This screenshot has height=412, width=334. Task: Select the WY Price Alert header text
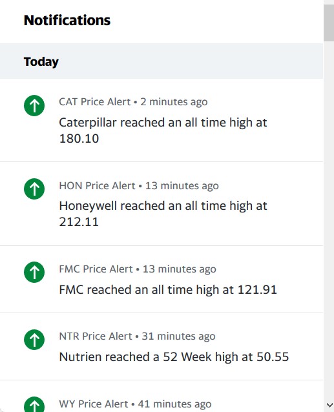coord(94,404)
